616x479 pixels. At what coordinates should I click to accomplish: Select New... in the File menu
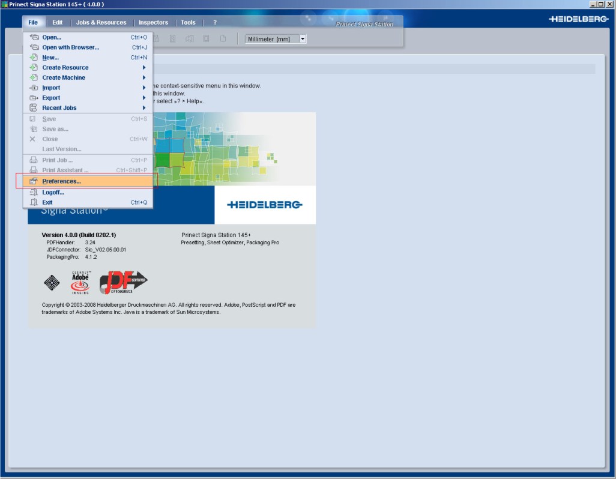click(x=88, y=57)
